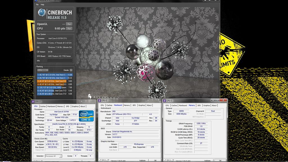Click the Multiplier value x 58.0
The width and height of the screenshot is (288, 162).
tap(53, 144)
